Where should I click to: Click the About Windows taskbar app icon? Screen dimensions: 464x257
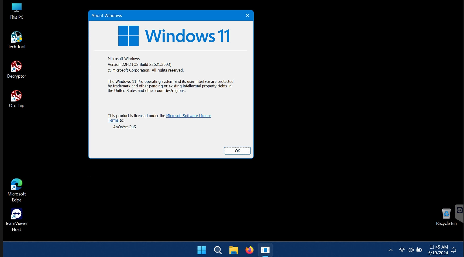(x=265, y=250)
